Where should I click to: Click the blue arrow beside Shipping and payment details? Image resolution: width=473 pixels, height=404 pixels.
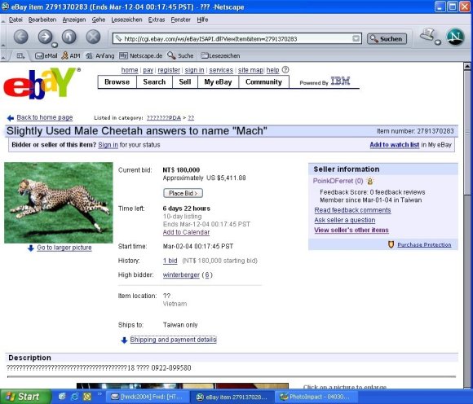pos(124,340)
